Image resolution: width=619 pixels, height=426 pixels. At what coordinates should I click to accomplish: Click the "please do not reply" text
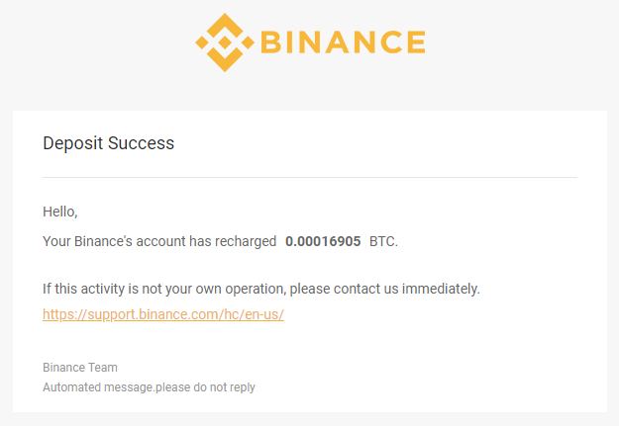(x=205, y=387)
